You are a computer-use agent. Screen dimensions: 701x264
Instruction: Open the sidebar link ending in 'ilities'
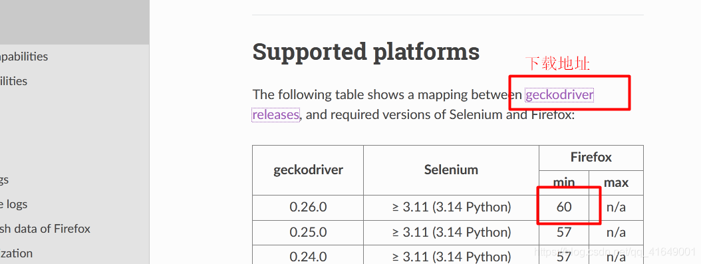click(x=13, y=81)
